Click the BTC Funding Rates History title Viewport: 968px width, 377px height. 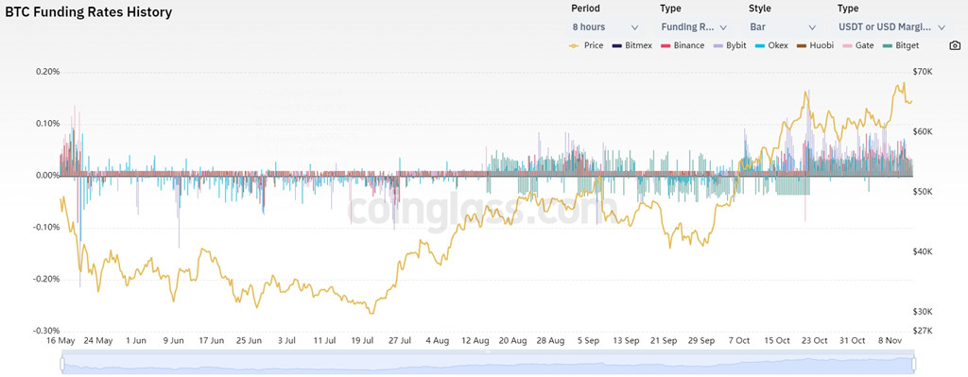click(x=89, y=11)
